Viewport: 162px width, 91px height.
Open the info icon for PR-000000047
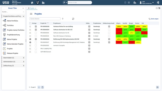pyautogui.click(x=30, y=42)
